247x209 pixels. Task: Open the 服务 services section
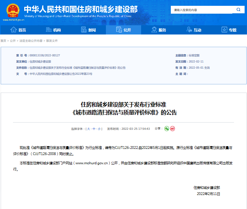point(159,30)
